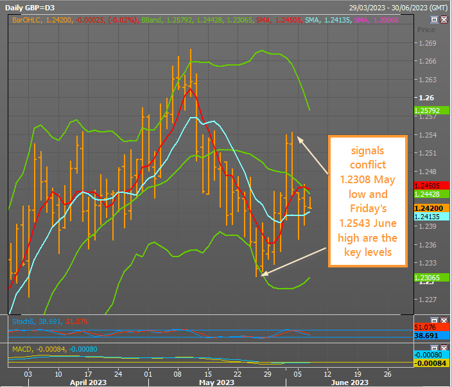Close the StochS indicator panel
The width and height of the screenshot is (452, 387).
coord(443,319)
